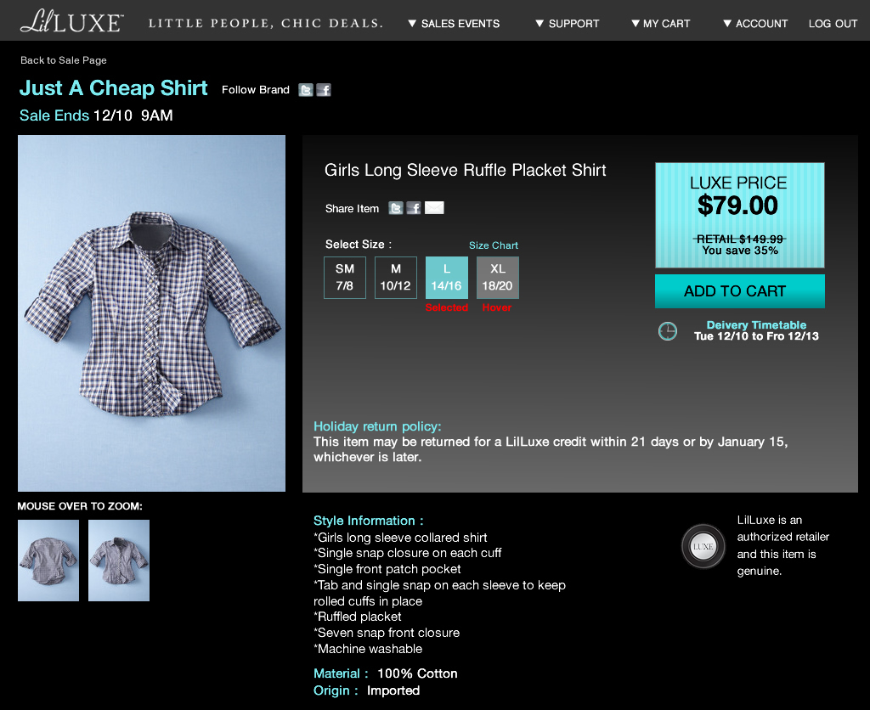Click the Twitter icon next to Follow Brand
870x710 pixels.
(x=306, y=89)
